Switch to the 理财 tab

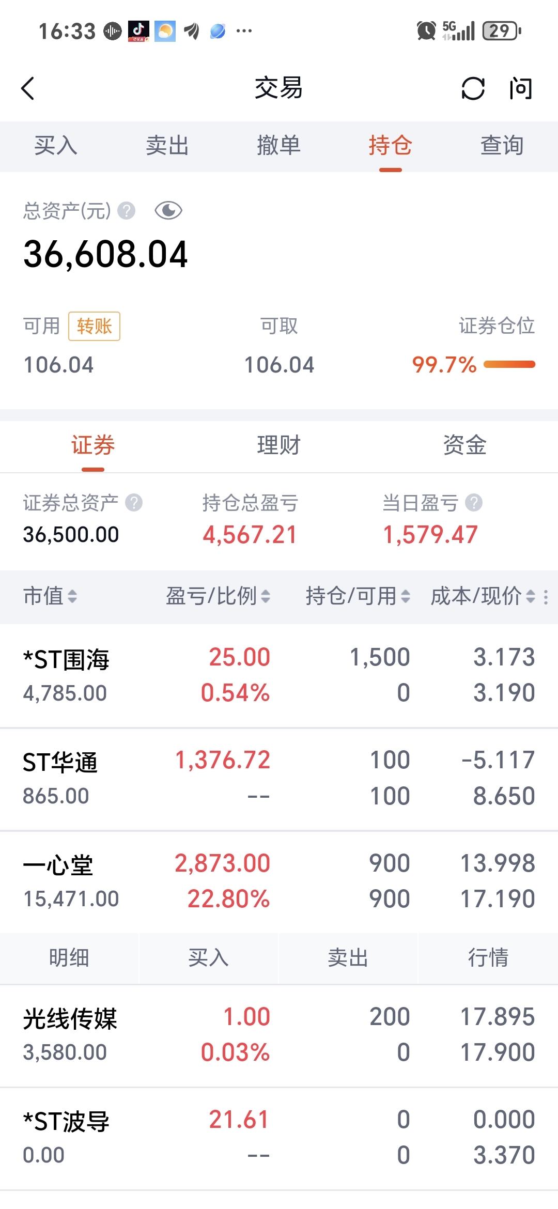(x=278, y=445)
